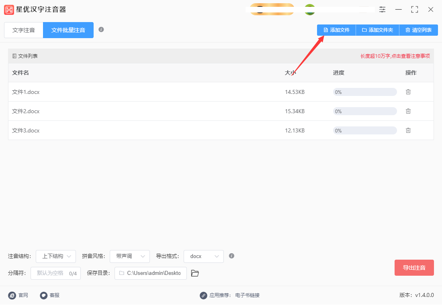Click 文件名 column header
The width and height of the screenshot is (442, 305).
click(20, 73)
